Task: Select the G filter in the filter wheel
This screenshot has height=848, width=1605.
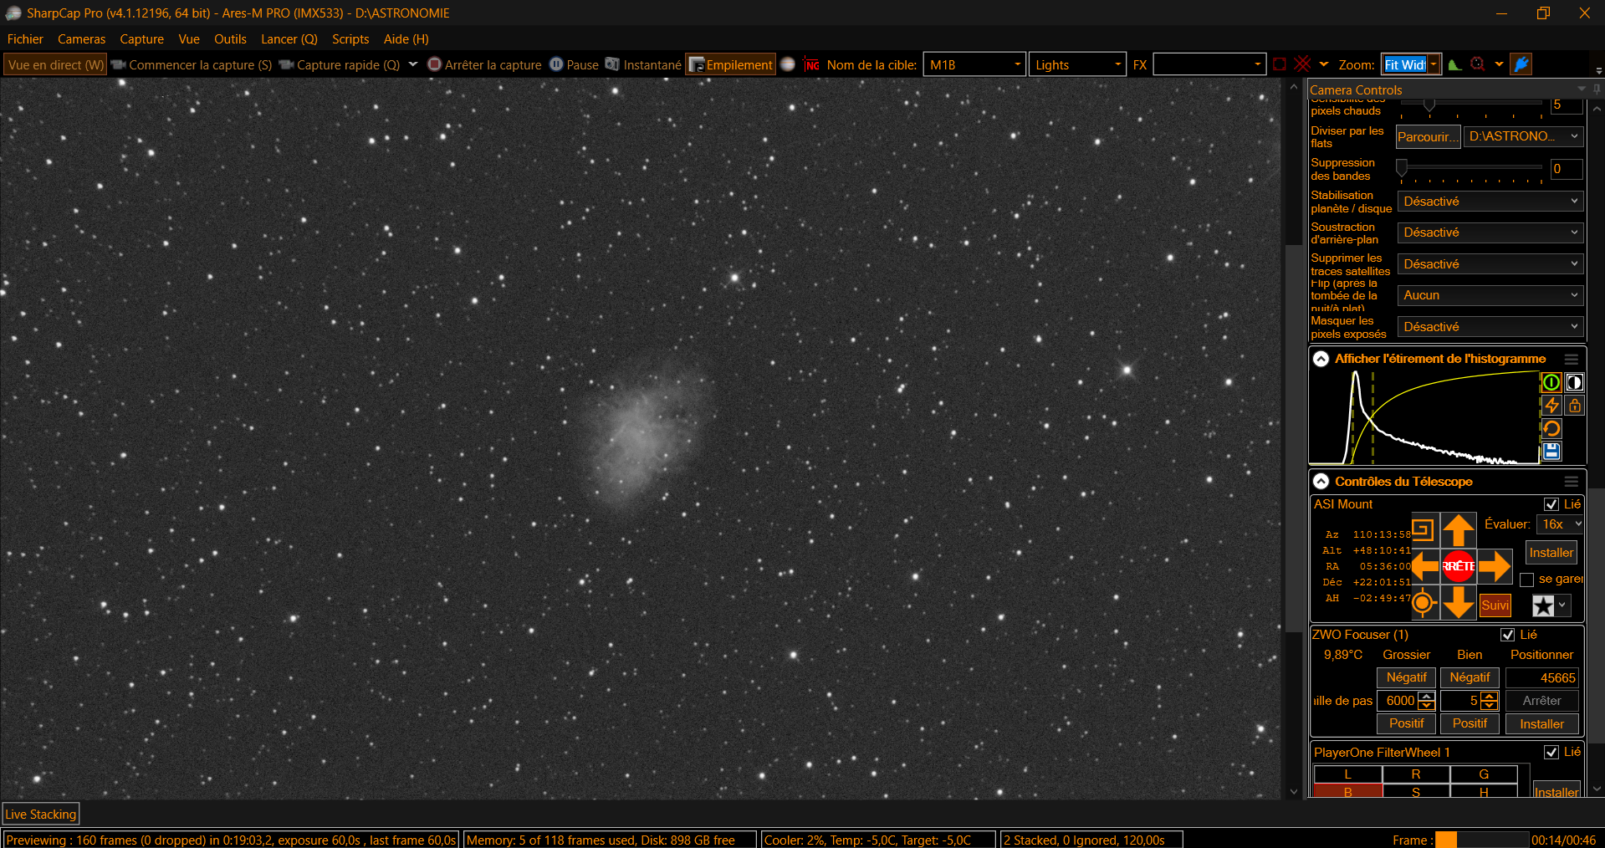Action: coord(1484,774)
